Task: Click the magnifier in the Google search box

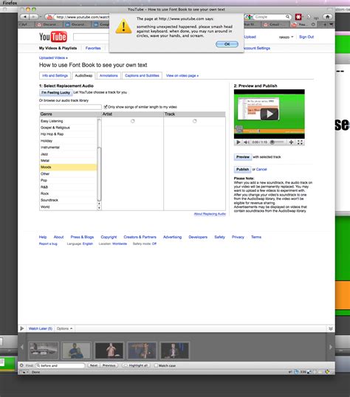Action: pyautogui.click(x=287, y=17)
